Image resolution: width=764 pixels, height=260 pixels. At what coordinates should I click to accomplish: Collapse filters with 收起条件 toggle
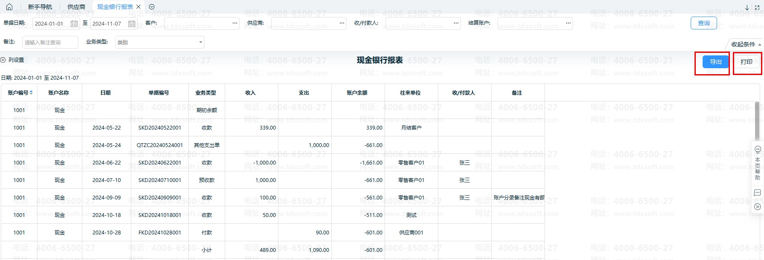point(746,44)
